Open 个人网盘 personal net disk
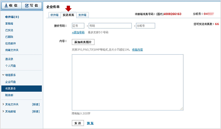 click(x=10, y=66)
